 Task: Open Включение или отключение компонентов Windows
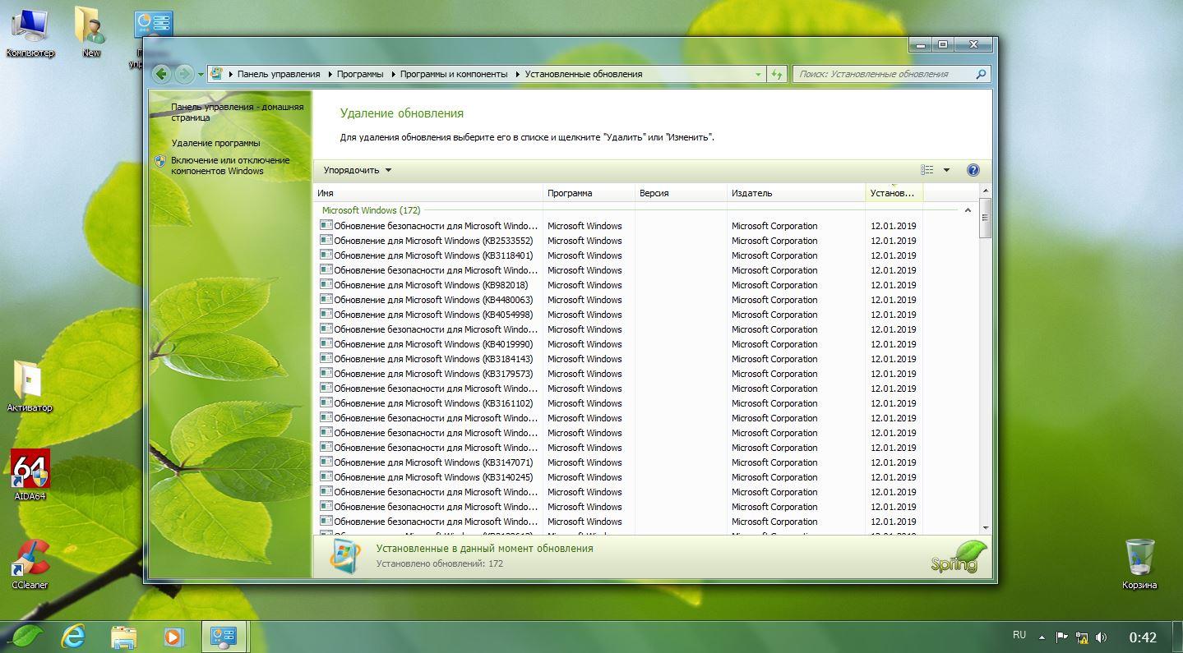click(230, 166)
